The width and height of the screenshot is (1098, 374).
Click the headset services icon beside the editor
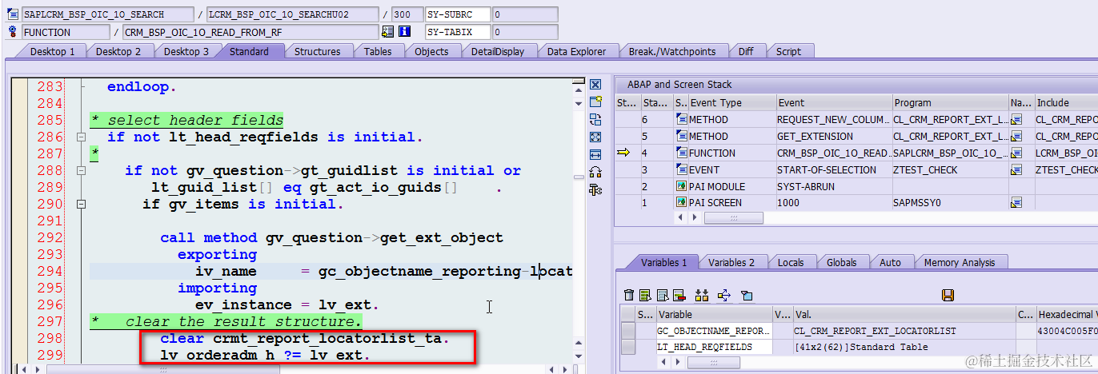click(595, 172)
